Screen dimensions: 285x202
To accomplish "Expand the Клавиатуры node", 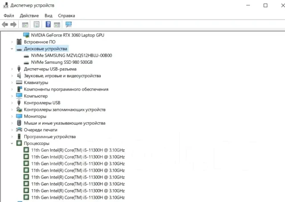I will tap(12, 82).
